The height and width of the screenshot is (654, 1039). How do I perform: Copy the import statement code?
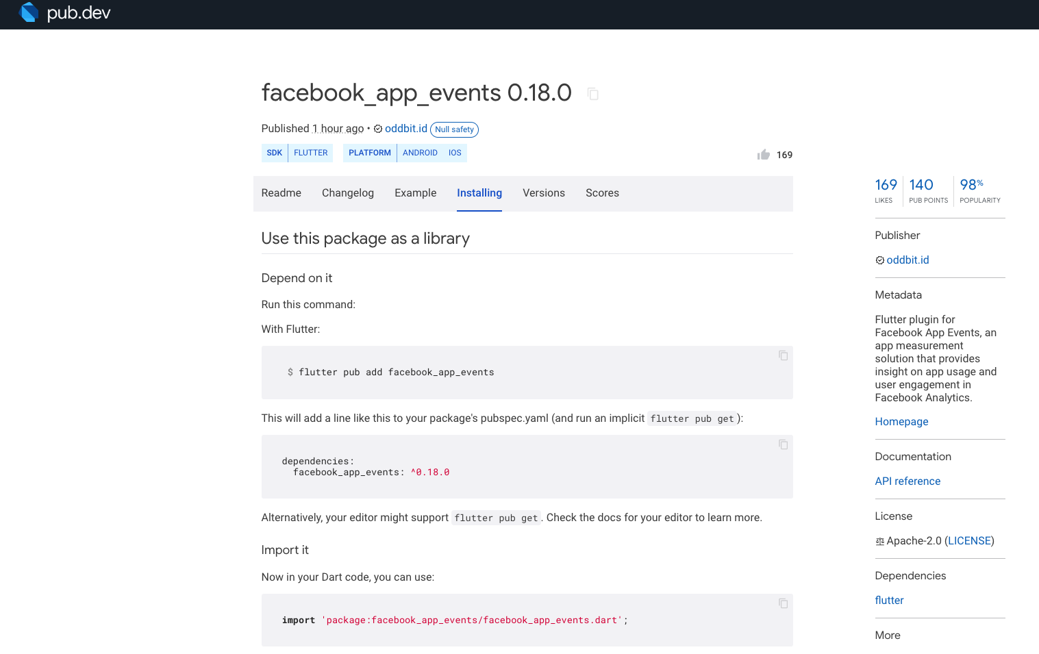(783, 603)
